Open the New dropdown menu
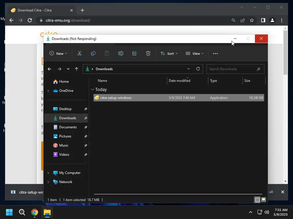 (58, 53)
